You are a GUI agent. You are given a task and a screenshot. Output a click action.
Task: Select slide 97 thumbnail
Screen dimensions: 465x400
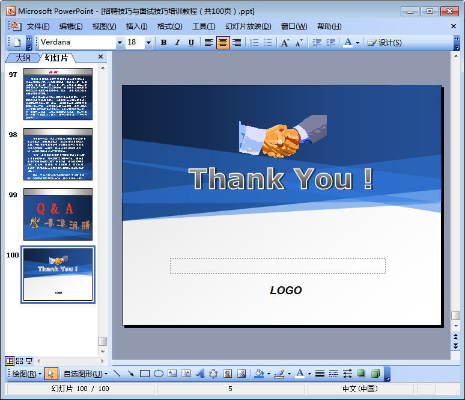58,94
